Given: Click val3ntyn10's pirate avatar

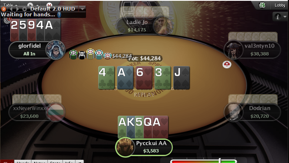Looking at the screenshot, I should pyautogui.click(x=233, y=50).
